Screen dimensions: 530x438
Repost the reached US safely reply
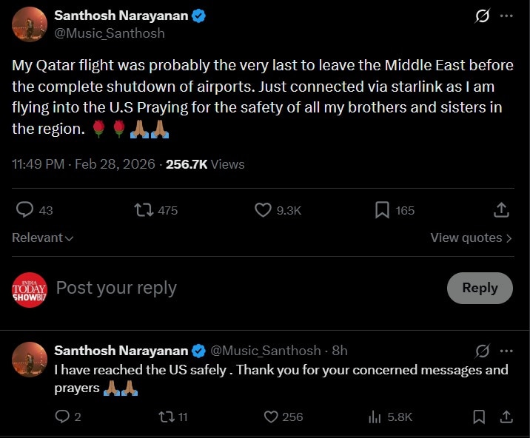[167, 417]
